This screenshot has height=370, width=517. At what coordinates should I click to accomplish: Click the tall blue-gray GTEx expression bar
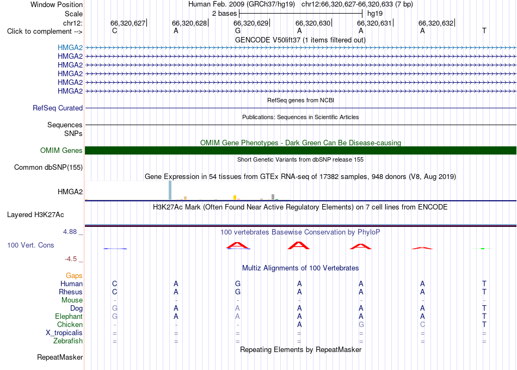click(x=170, y=190)
